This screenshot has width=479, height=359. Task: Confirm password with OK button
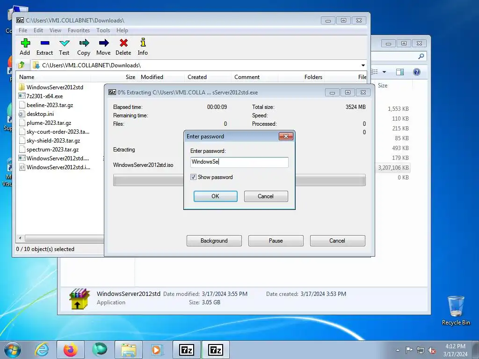pyautogui.click(x=215, y=196)
